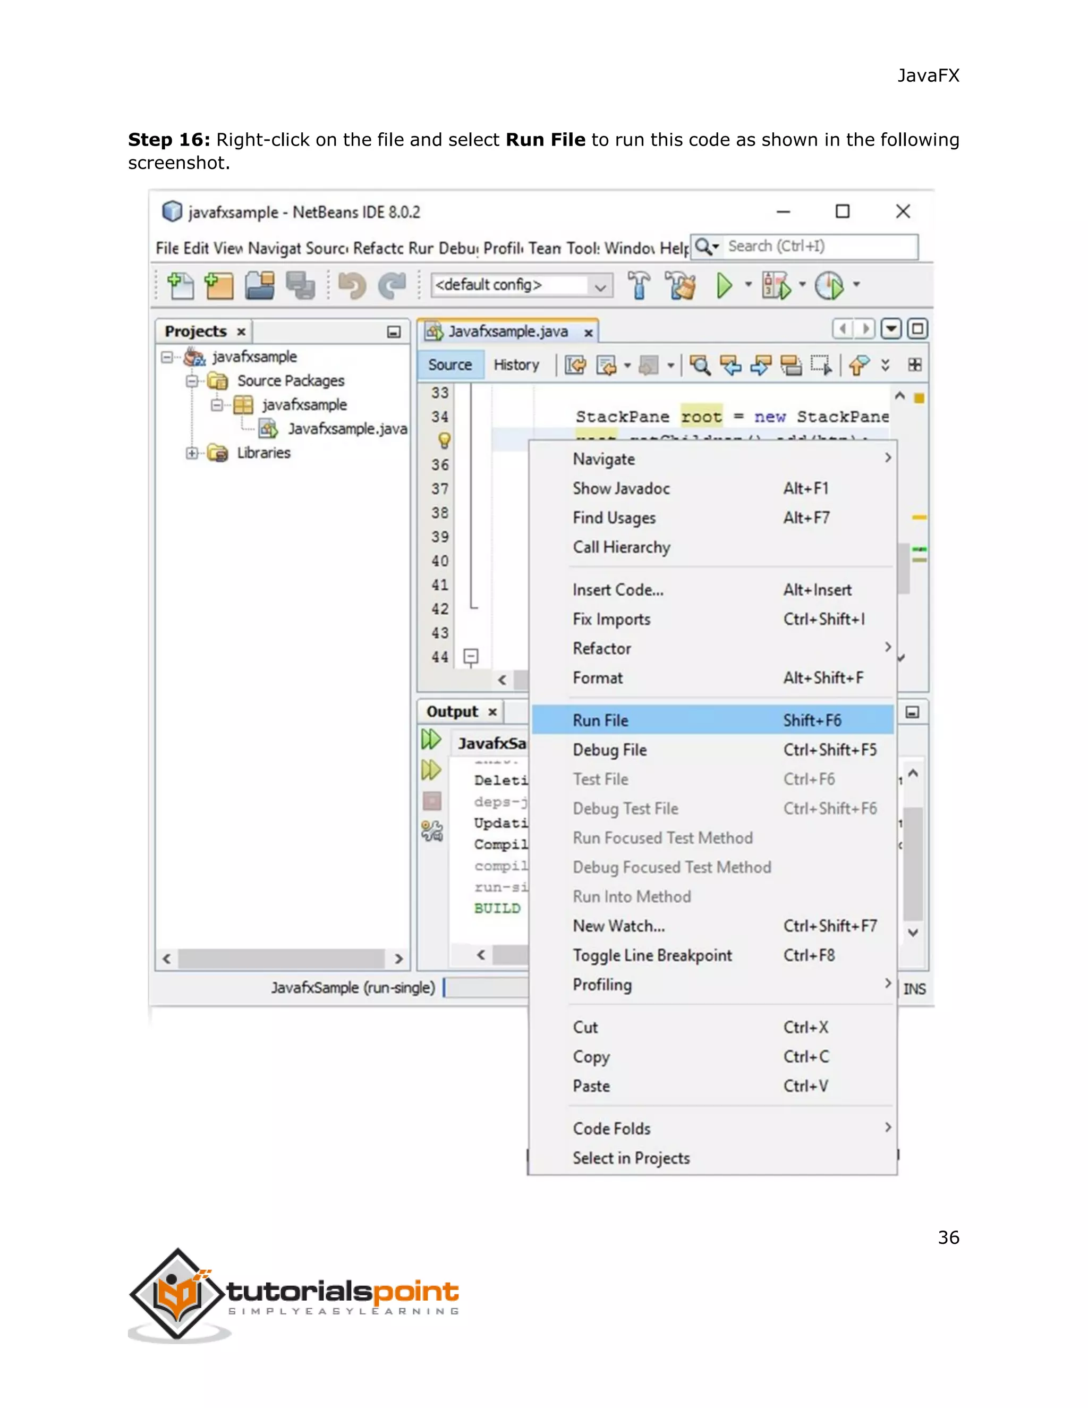The width and height of the screenshot is (1088, 1408).
Task: Toggle Rectangular Selection icon in editor toolbar
Action: (821, 366)
